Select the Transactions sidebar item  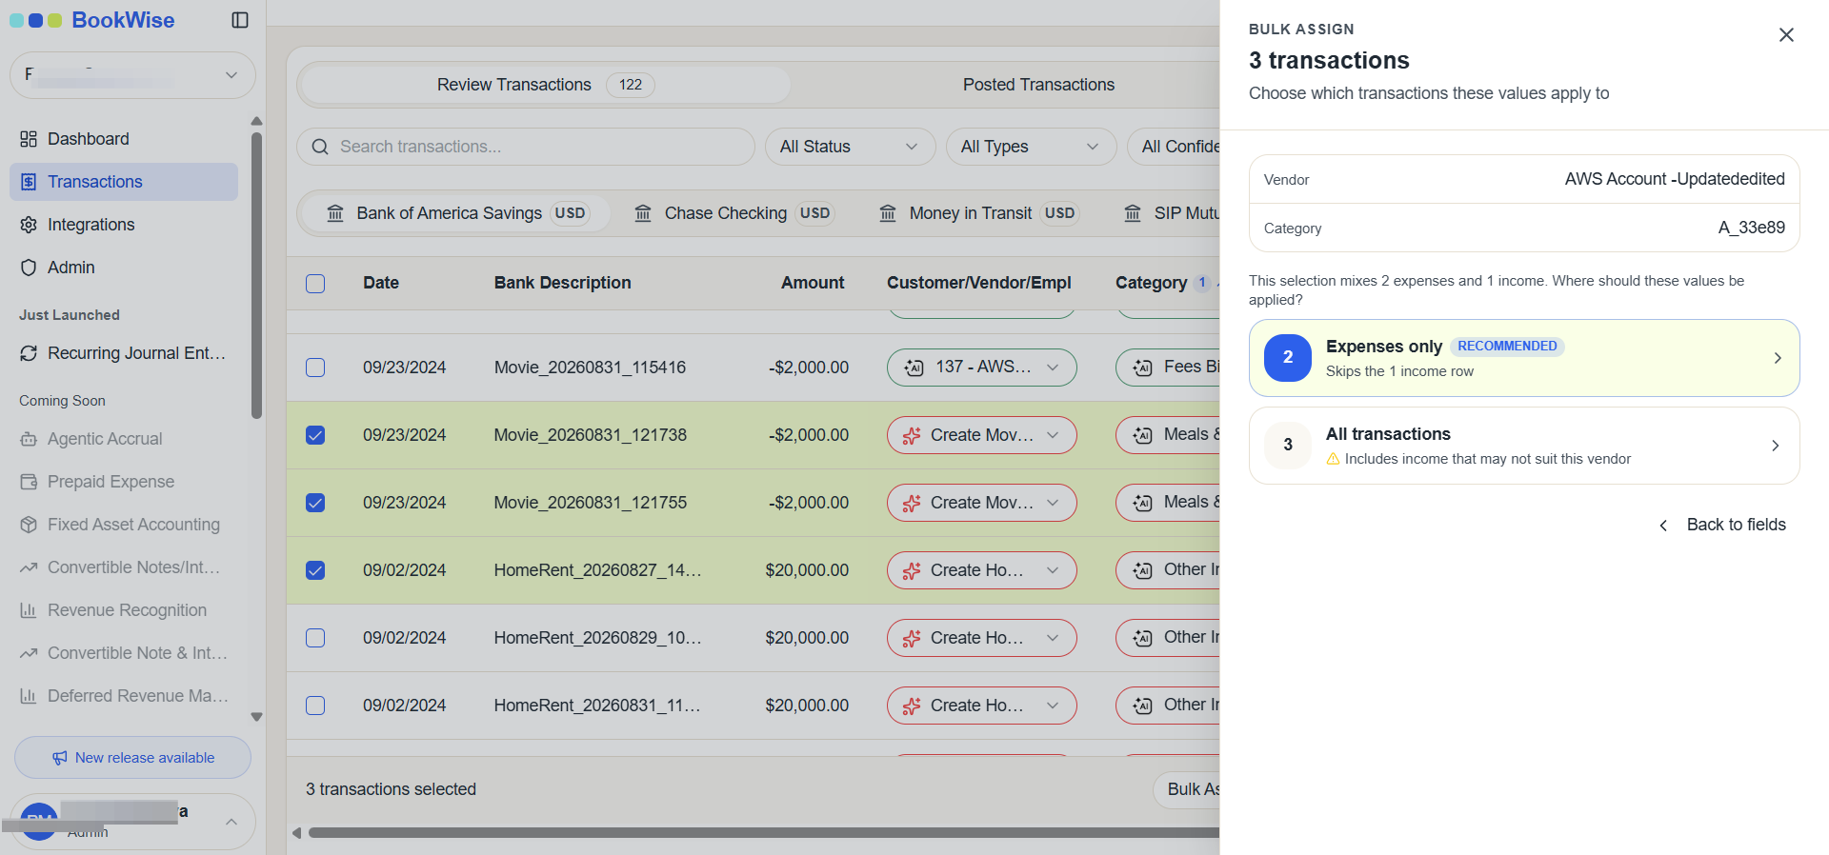124,182
